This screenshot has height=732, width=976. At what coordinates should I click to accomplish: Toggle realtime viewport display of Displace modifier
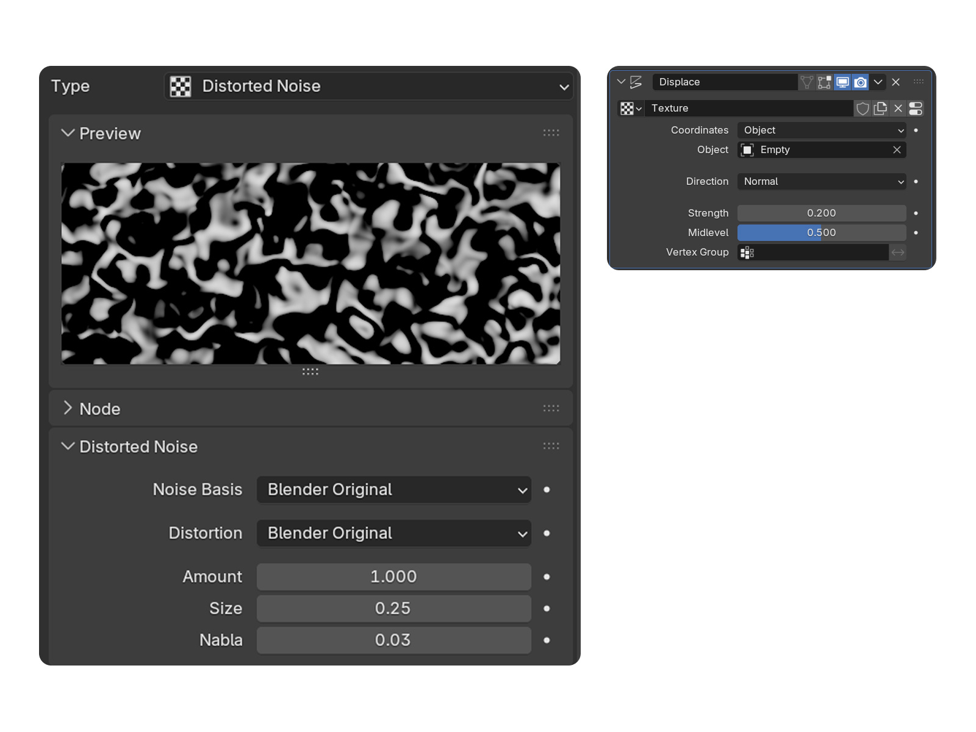tap(842, 82)
